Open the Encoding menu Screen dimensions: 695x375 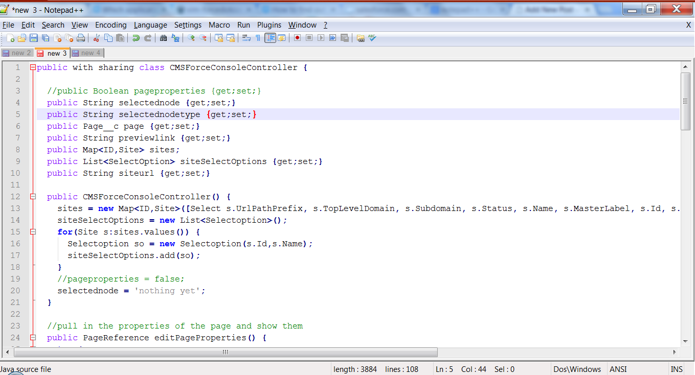tap(111, 25)
